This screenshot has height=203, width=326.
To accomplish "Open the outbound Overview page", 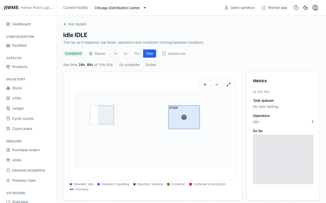I will (x=17, y=201).
